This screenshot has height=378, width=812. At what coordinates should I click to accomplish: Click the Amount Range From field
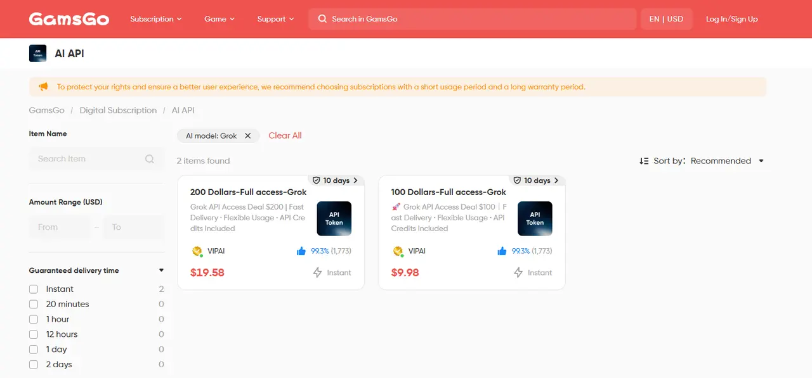(x=59, y=227)
